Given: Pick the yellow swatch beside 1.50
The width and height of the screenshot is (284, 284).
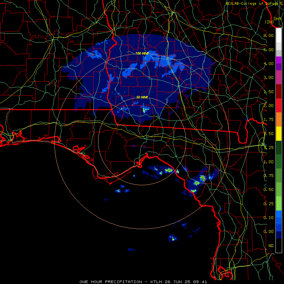Looking at the screenshot, I should [x=279, y=133].
